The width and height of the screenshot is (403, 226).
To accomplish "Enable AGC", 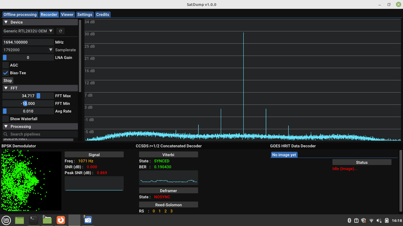I will 5,65.
